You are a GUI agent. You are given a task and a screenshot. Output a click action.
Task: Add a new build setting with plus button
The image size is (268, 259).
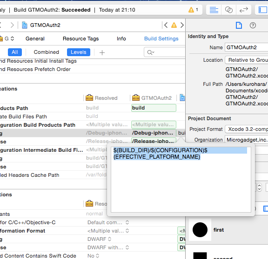[102, 52]
